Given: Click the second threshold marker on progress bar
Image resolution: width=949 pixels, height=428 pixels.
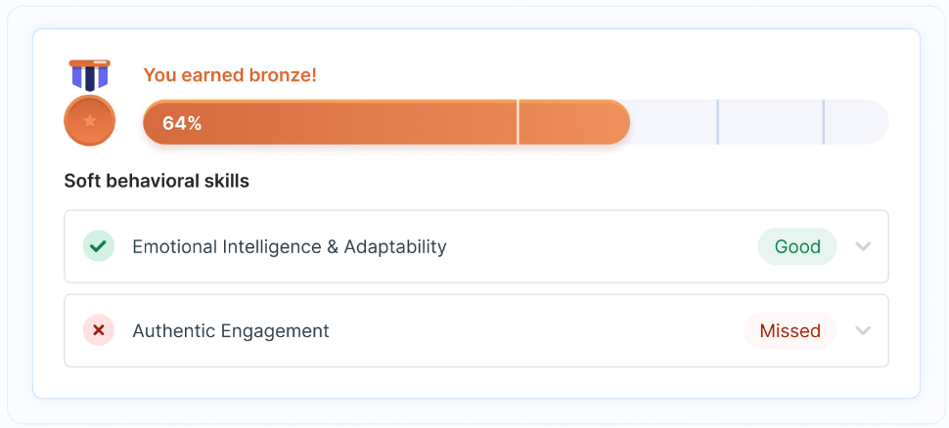Looking at the screenshot, I should point(718,122).
